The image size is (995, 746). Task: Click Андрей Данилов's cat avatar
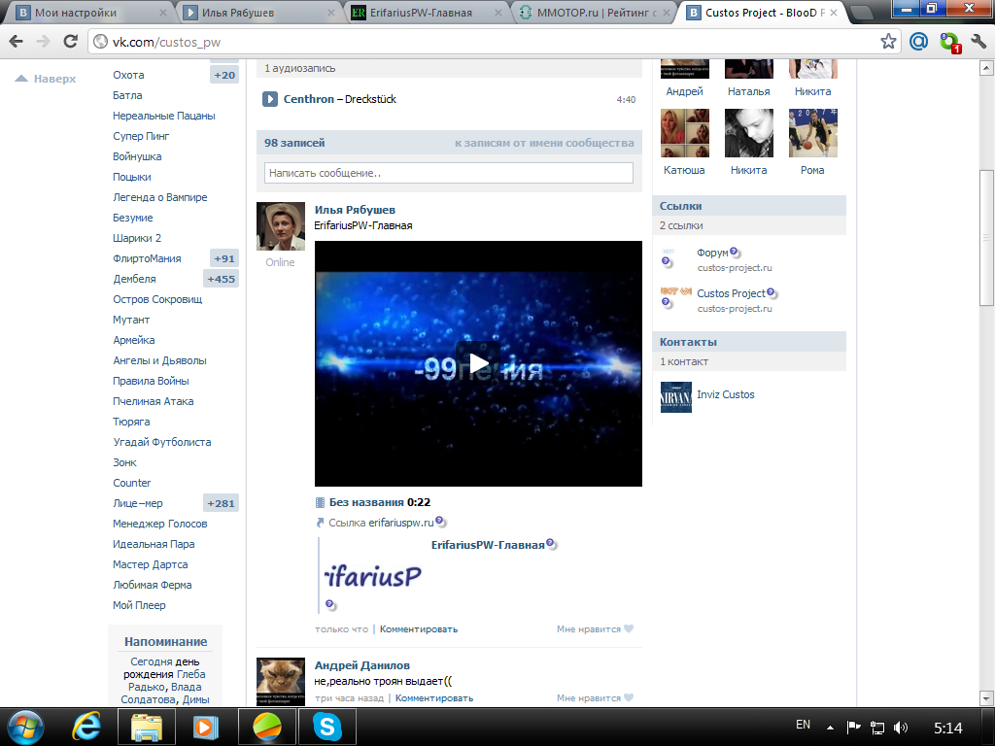pos(281,682)
